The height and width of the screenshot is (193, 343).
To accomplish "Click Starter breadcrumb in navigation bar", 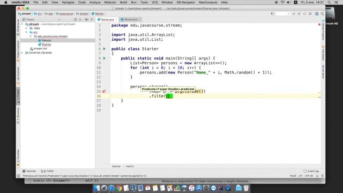I will [x=98, y=14].
